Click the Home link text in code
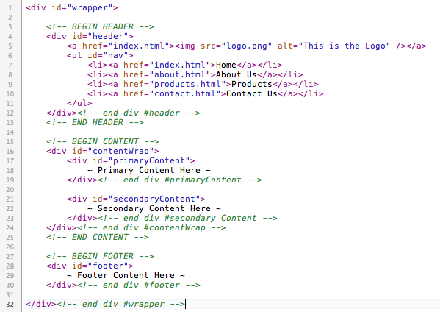The width and height of the screenshot is (440, 312). click(x=226, y=65)
